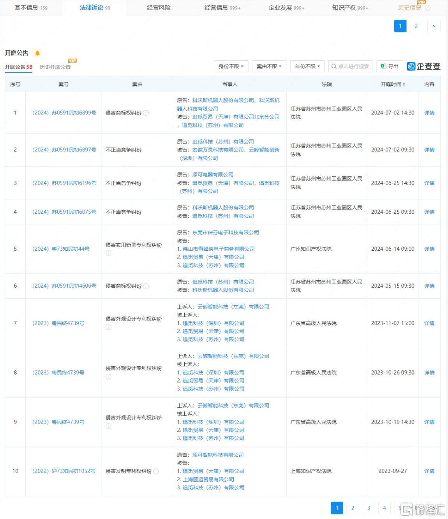Switch to the 企业发展 tab
Screen dimensions: 448x519
[x=286, y=8]
